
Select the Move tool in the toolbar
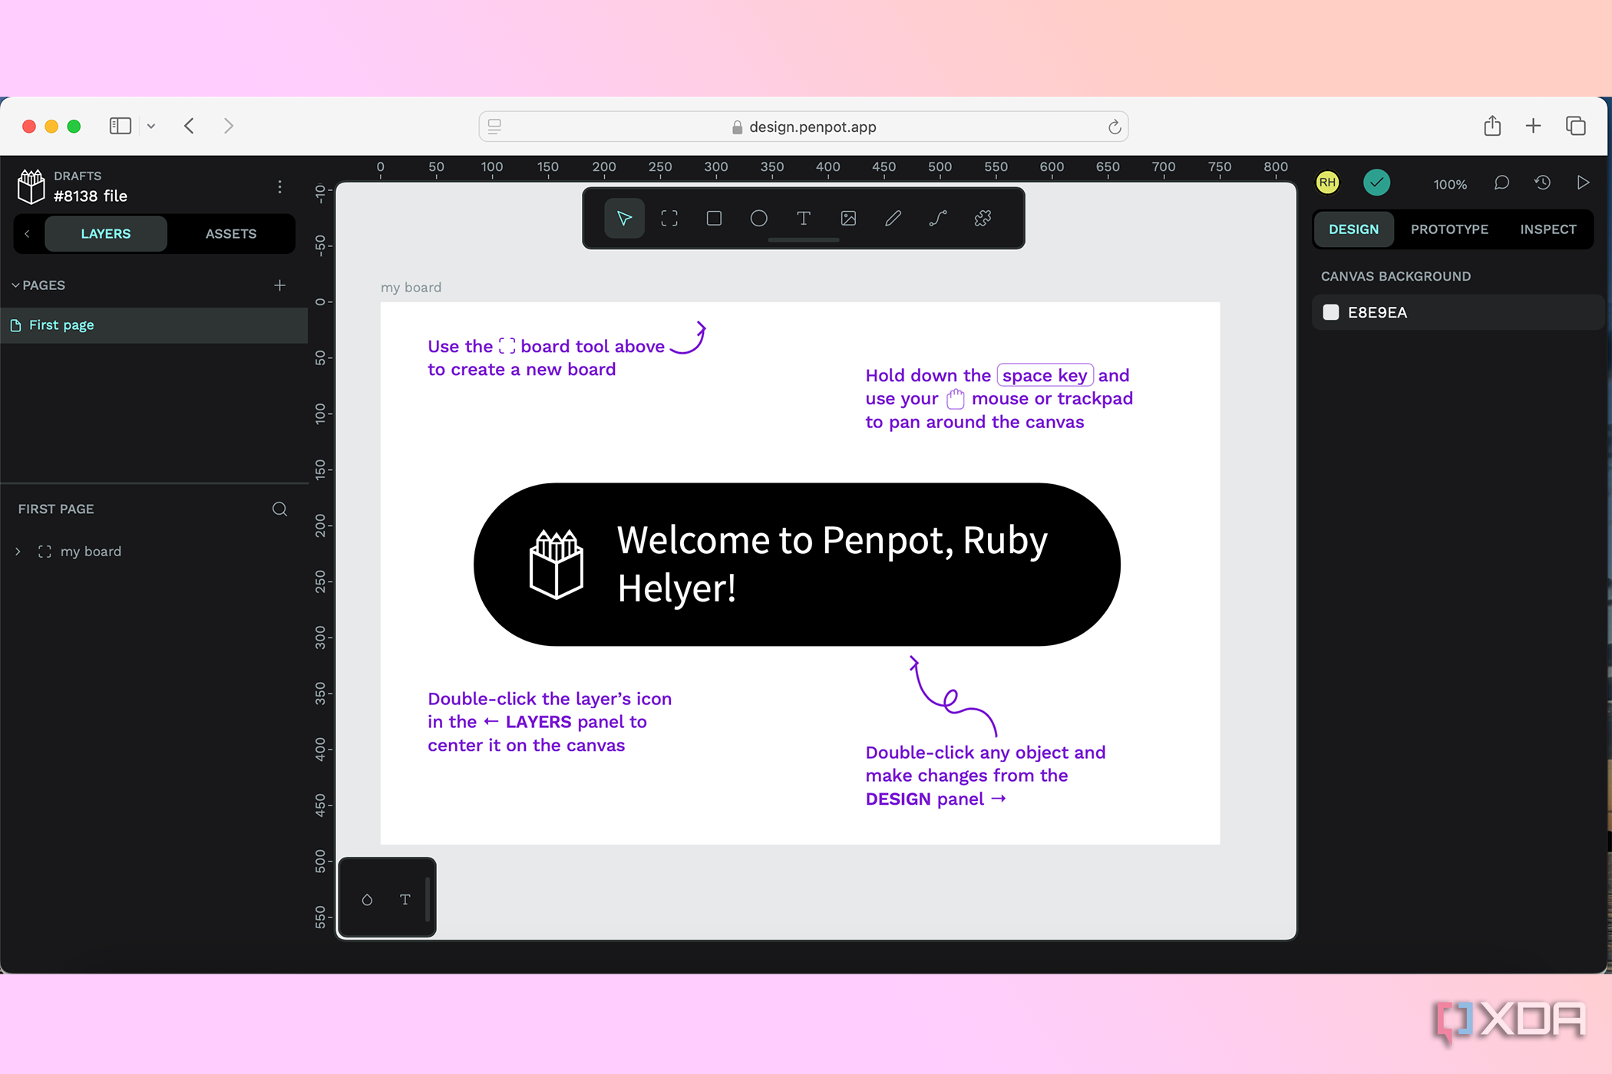[624, 219]
